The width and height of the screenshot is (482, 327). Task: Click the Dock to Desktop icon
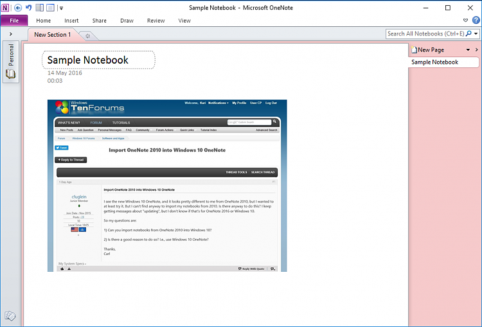(40, 8)
